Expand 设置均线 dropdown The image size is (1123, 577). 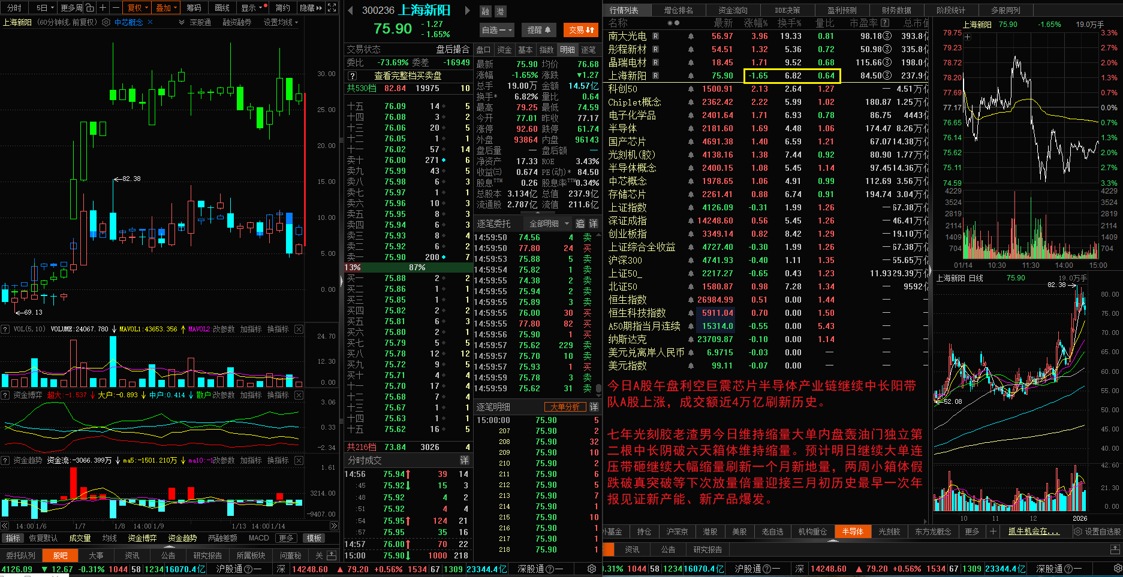click(281, 22)
